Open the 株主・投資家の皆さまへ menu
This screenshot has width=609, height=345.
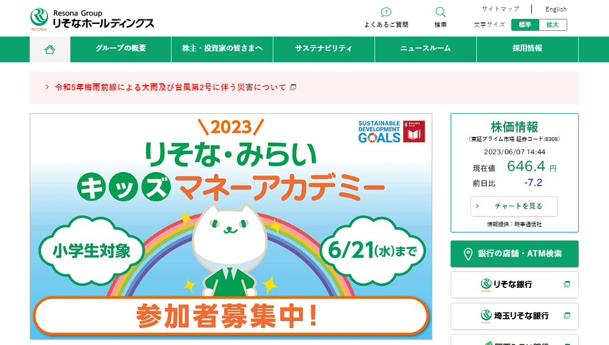(222, 49)
